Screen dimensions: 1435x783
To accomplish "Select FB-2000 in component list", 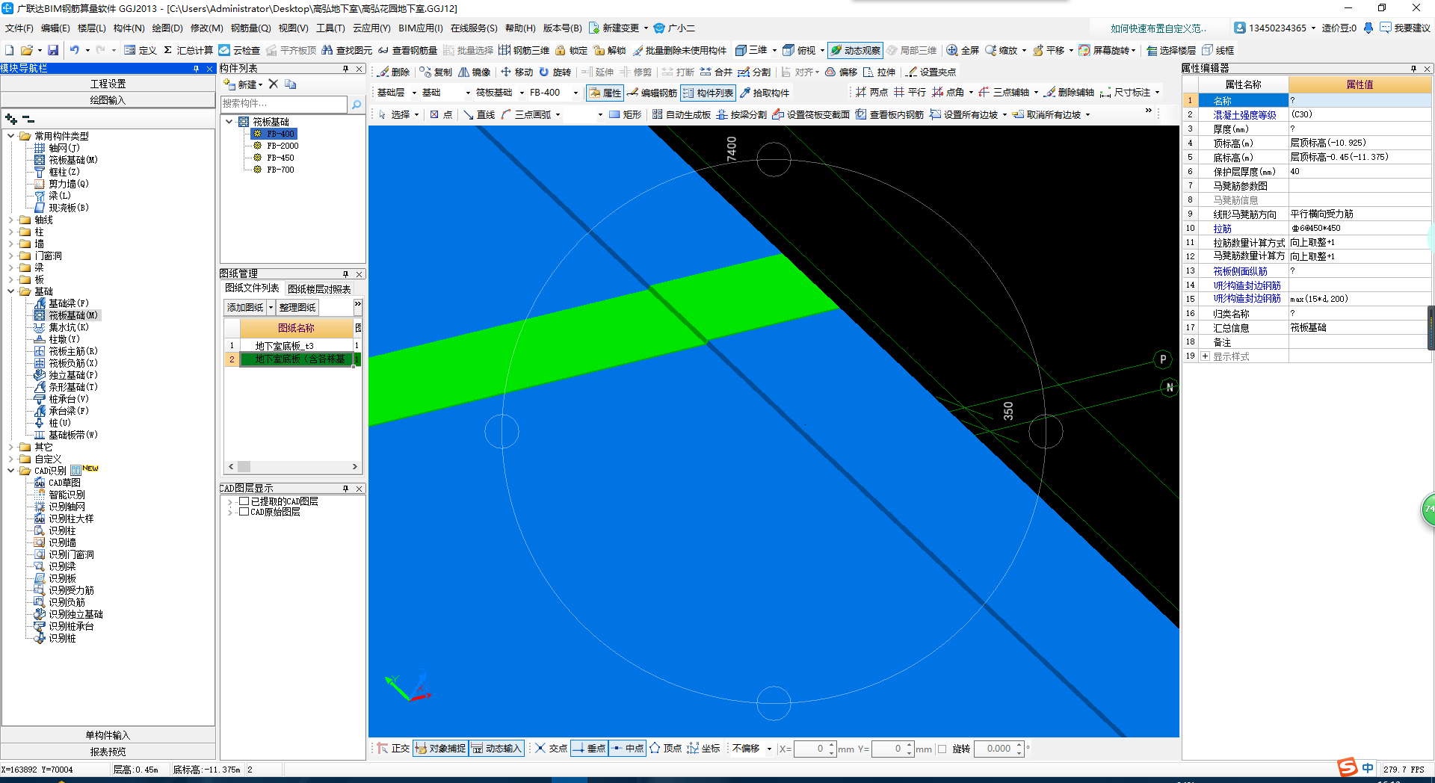I will 283,146.
